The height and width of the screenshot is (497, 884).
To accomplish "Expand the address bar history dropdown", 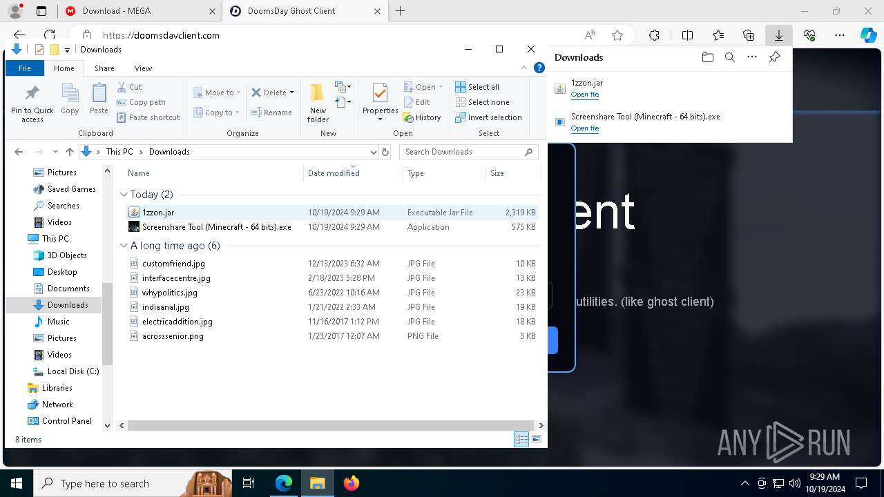I will tap(374, 152).
